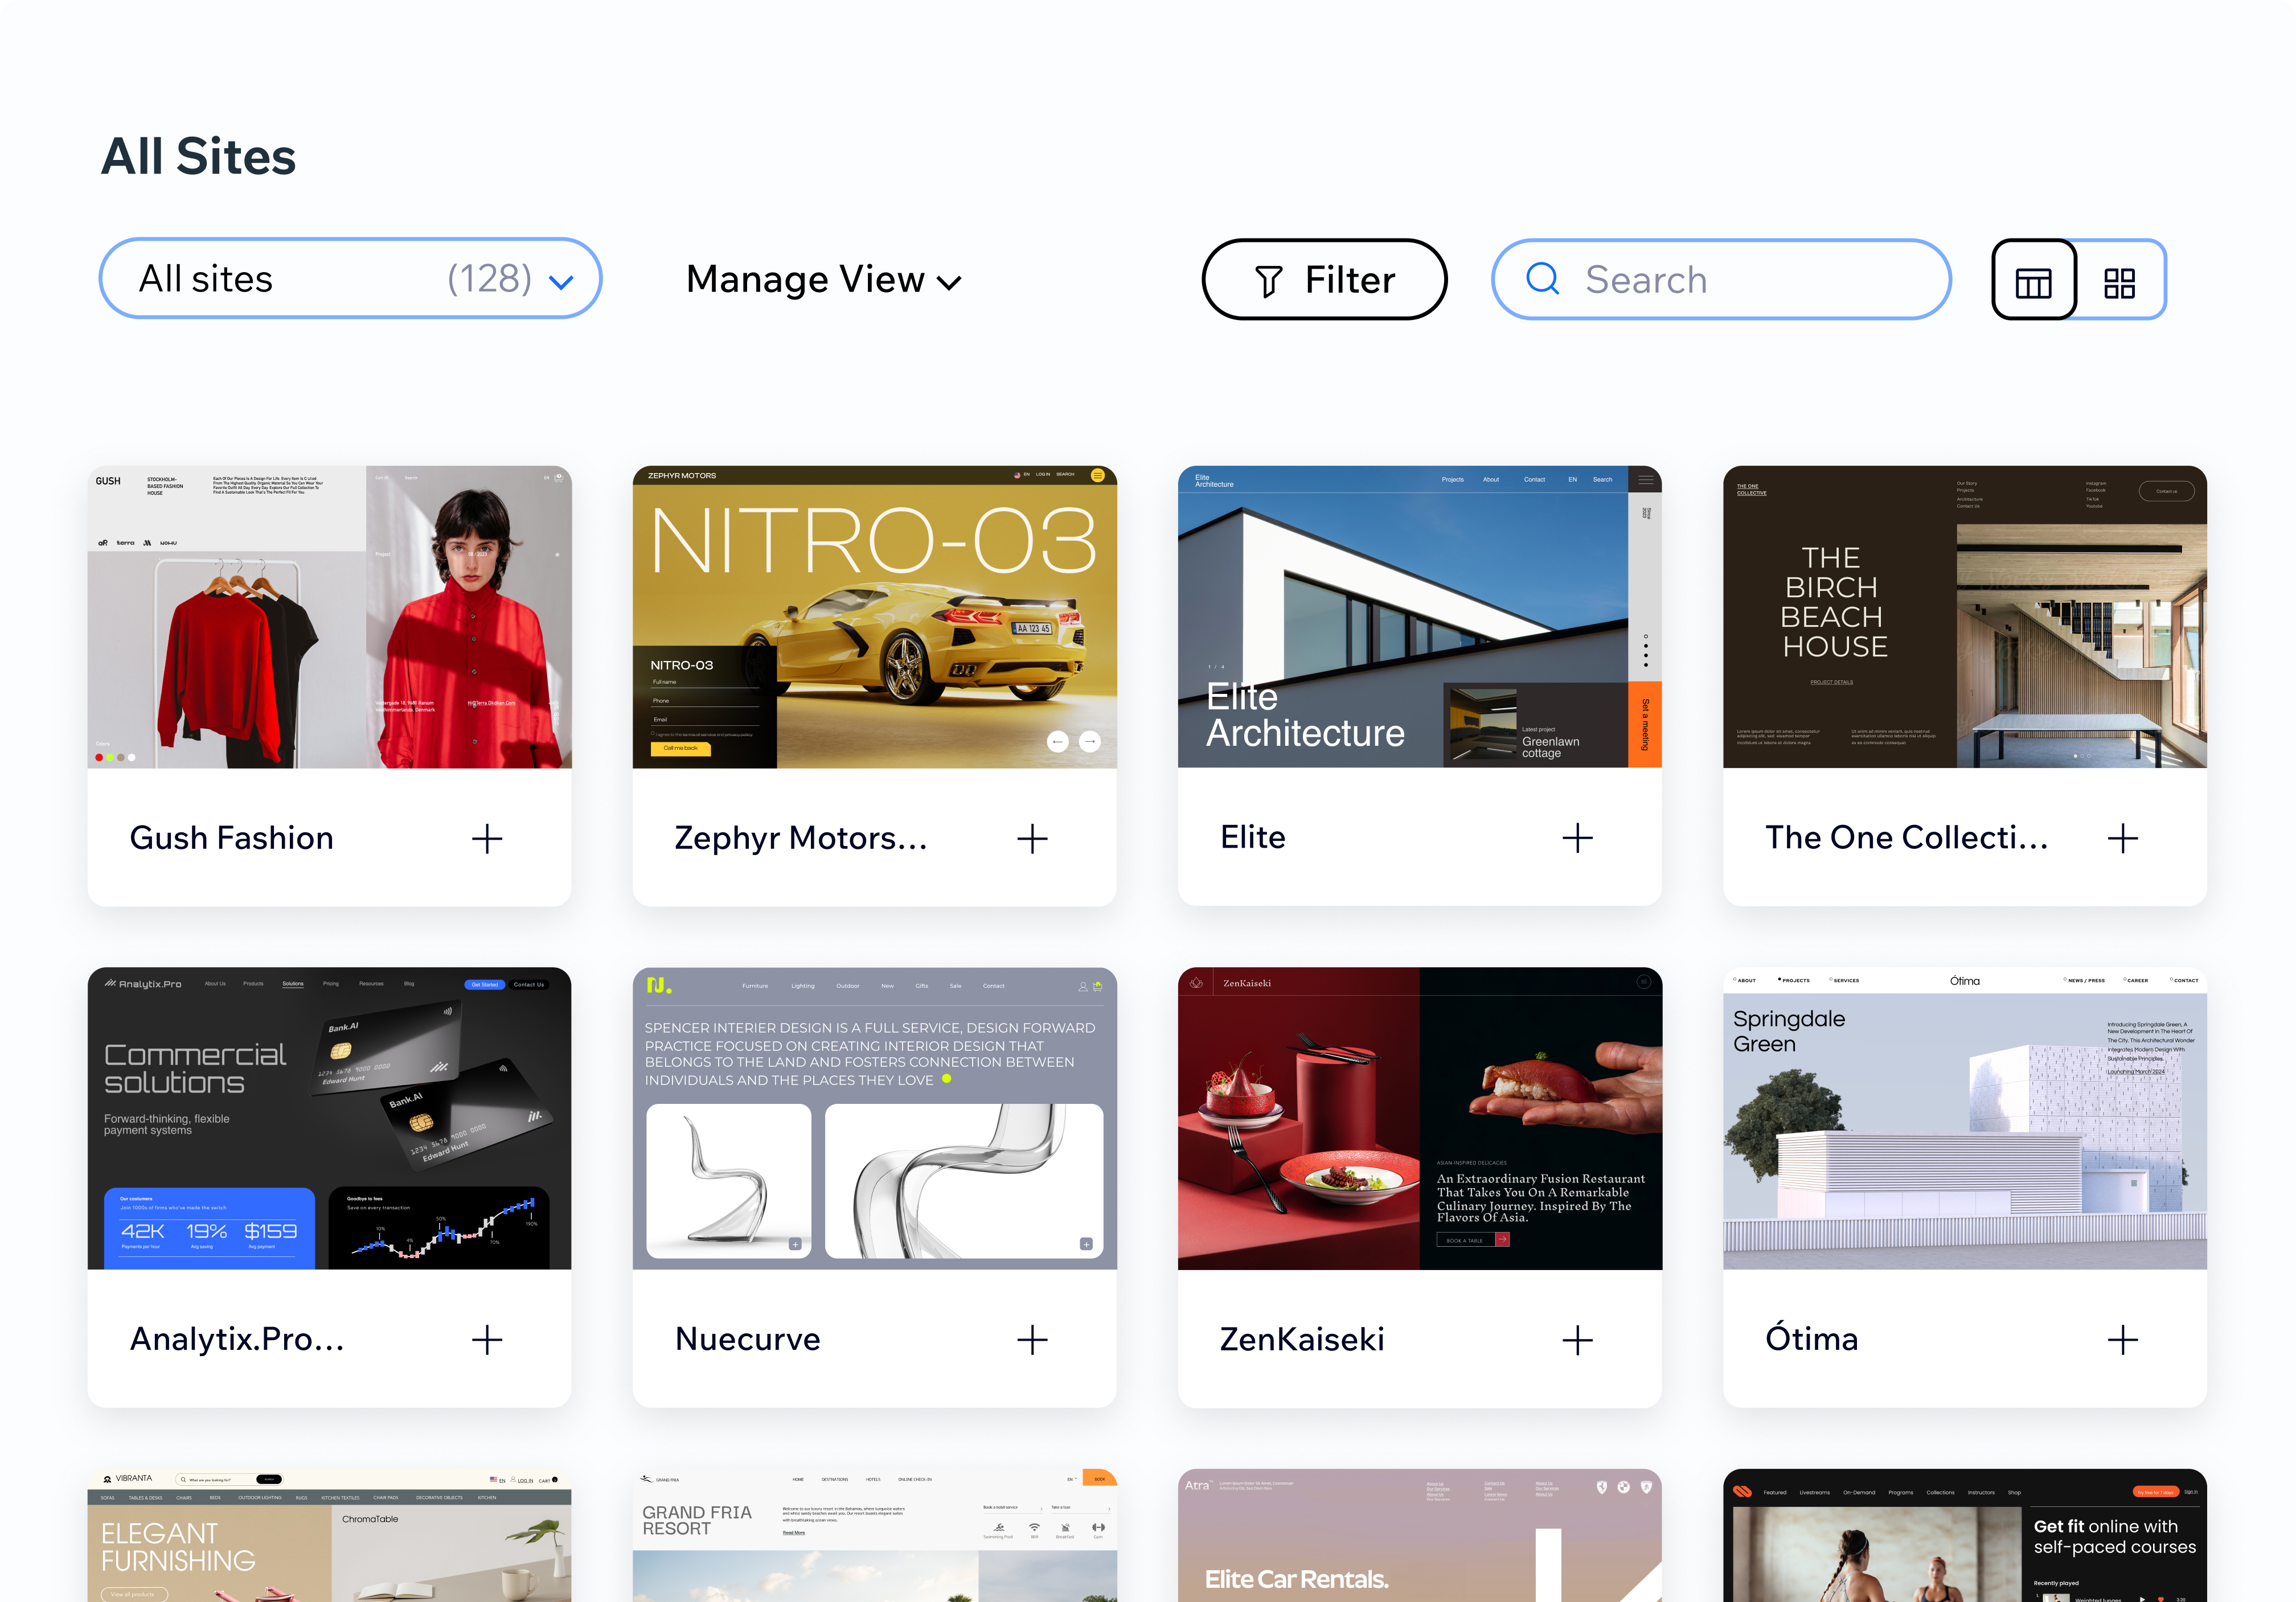The height and width of the screenshot is (1602, 2296).
Task: Click plus icon on The One Collecti... card
Action: click(2122, 838)
